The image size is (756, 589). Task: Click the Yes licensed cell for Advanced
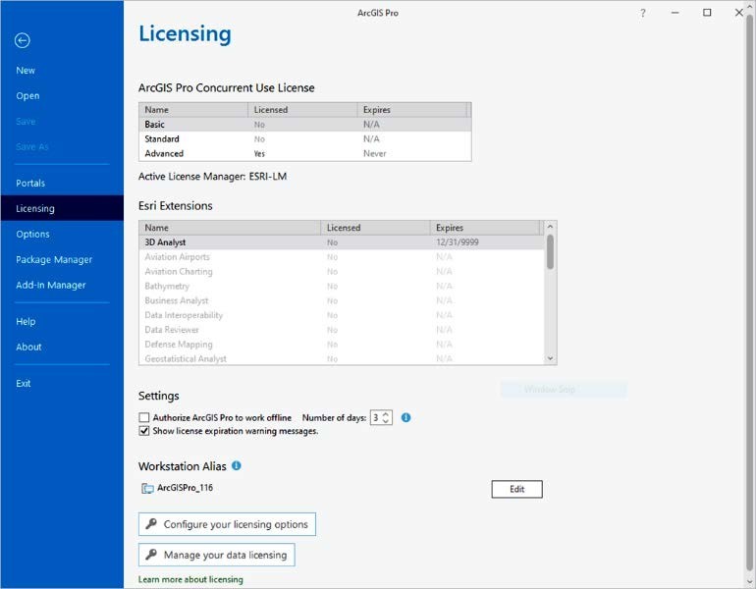coord(259,154)
